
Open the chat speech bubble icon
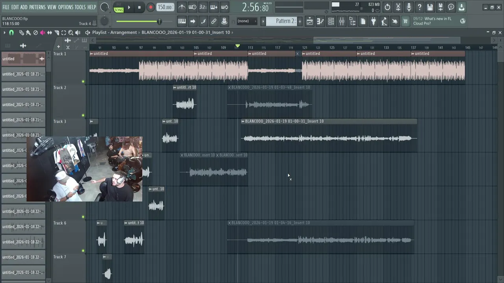451,7
